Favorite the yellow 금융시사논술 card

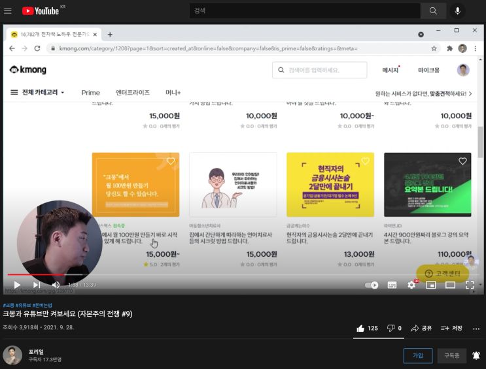(366, 161)
